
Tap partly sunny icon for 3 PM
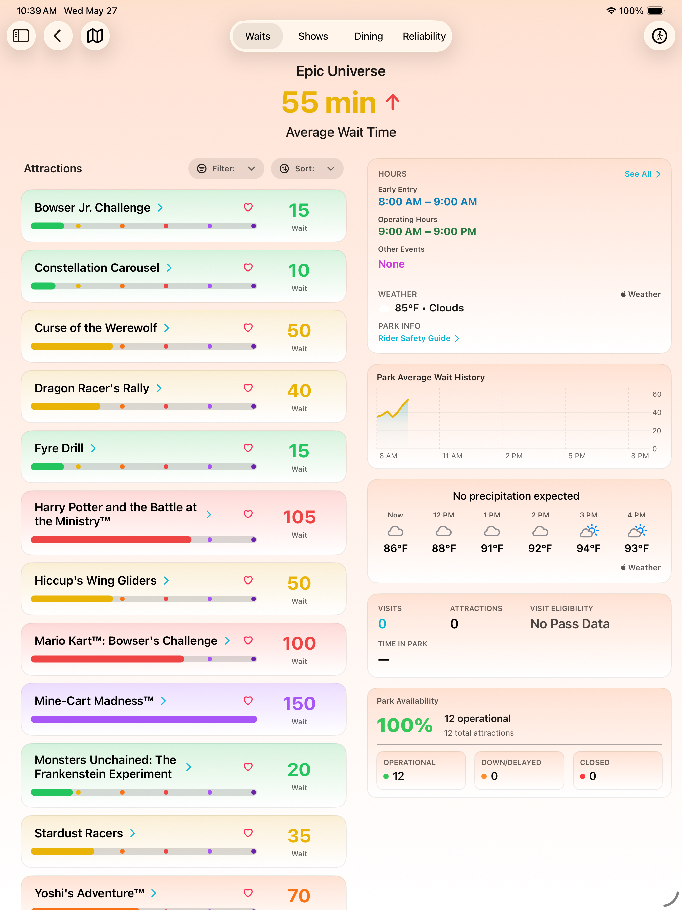[x=589, y=531]
